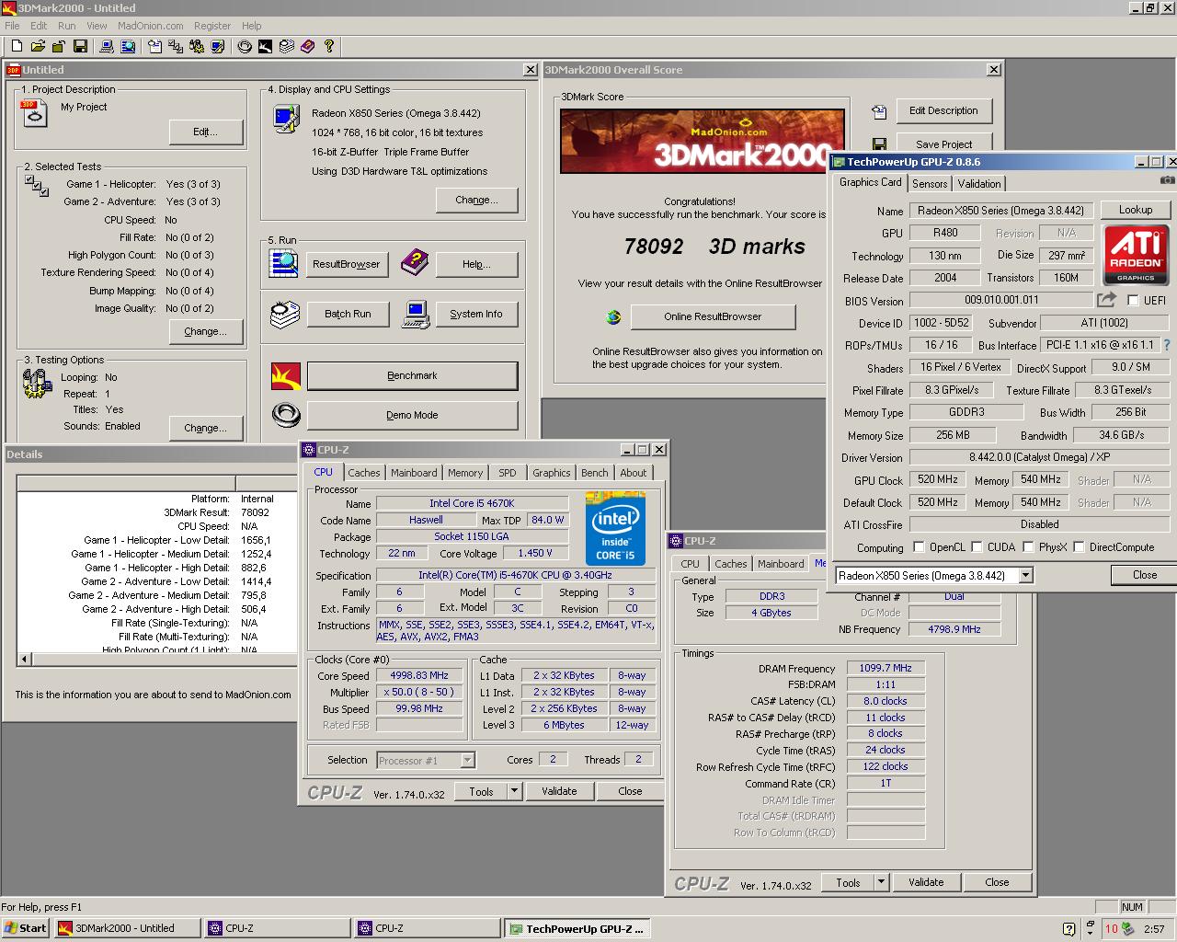Click the yellow question mark toolbar icon

click(x=328, y=46)
